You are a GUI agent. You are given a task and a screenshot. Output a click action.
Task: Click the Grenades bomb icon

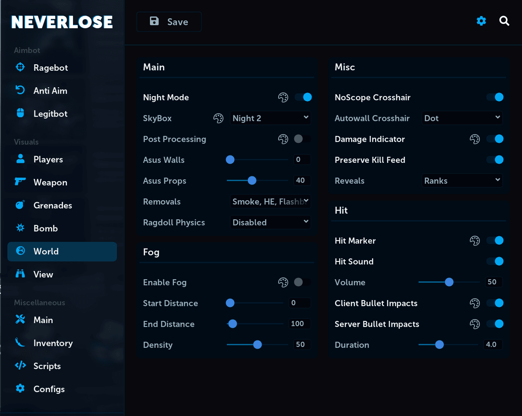20,205
